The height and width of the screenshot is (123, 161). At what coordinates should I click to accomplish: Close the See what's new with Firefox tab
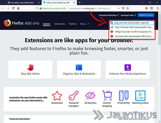point(39,3)
